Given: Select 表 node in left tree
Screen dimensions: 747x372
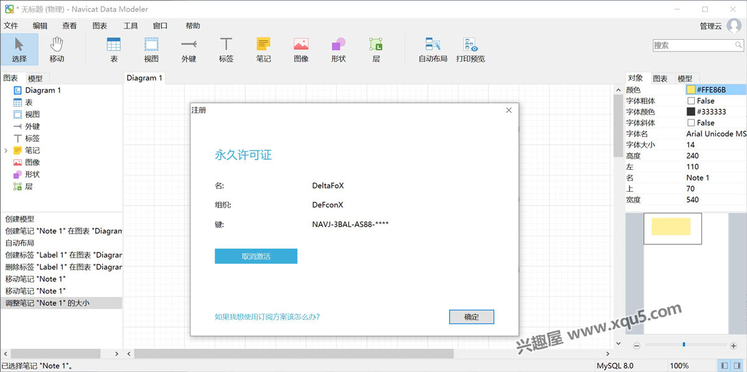Looking at the screenshot, I should coord(29,102).
